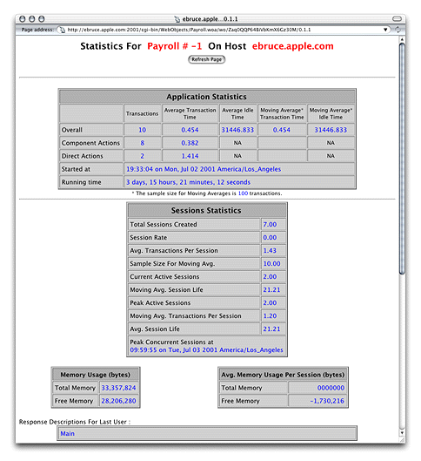Image resolution: width=421 pixels, height=461 pixels.
Task: Click the Running time value
Action: (189, 182)
